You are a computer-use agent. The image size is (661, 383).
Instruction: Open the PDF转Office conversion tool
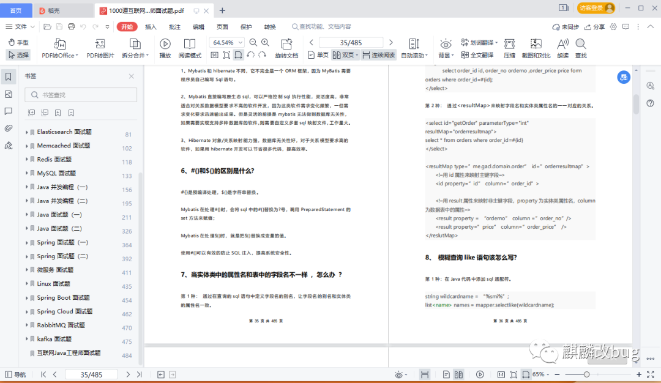pos(59,48)
